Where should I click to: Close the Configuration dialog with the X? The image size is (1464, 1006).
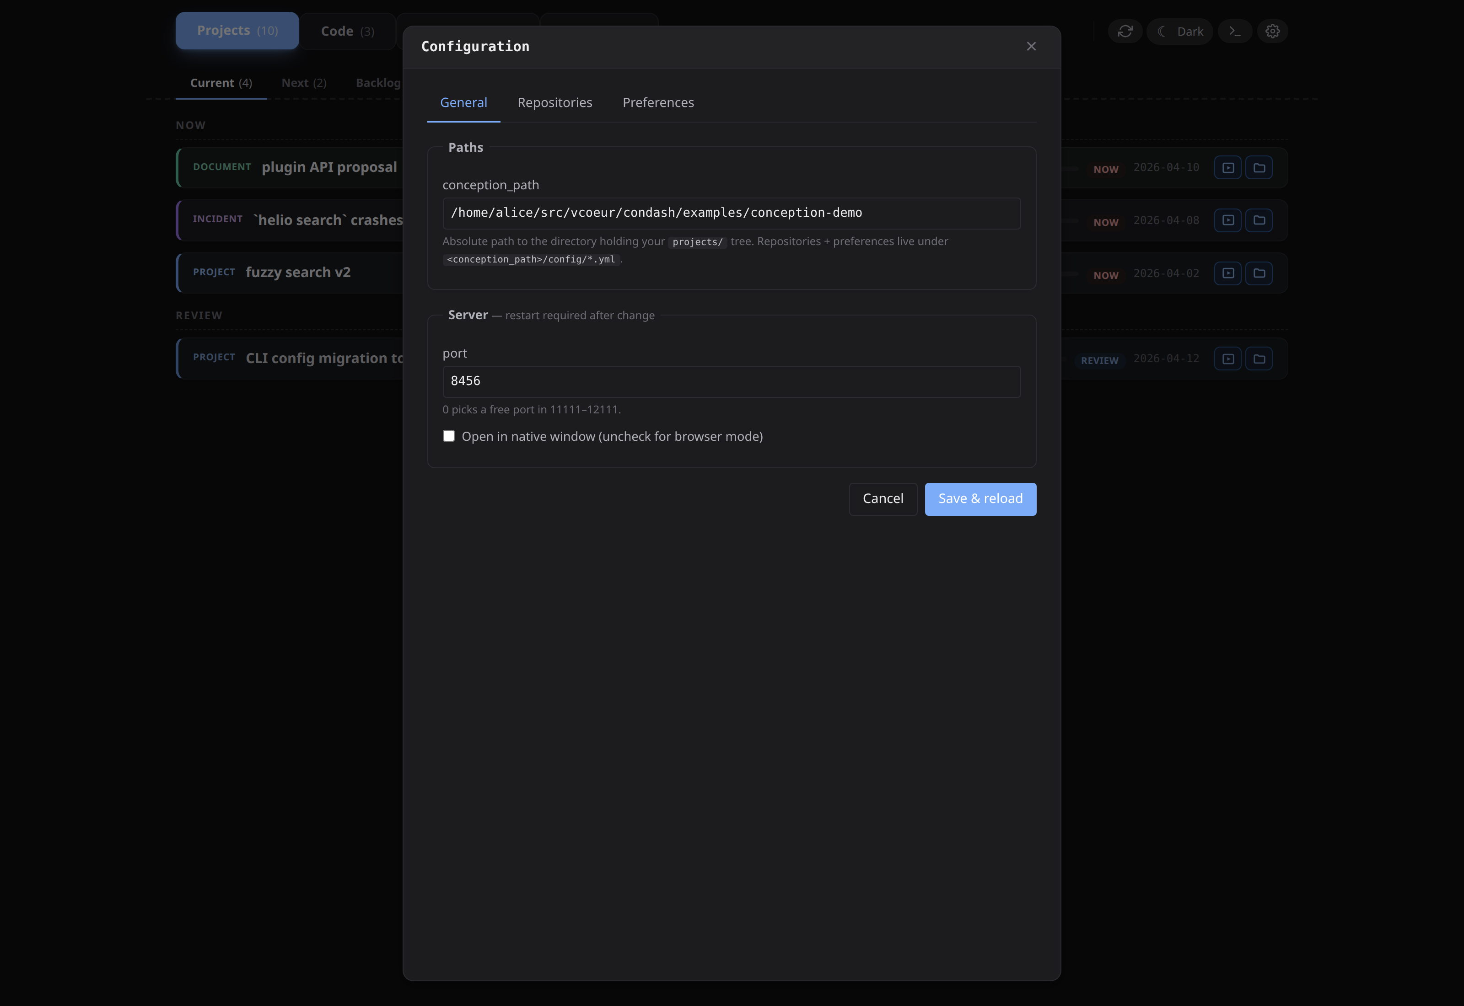[x=1031, y=46]
